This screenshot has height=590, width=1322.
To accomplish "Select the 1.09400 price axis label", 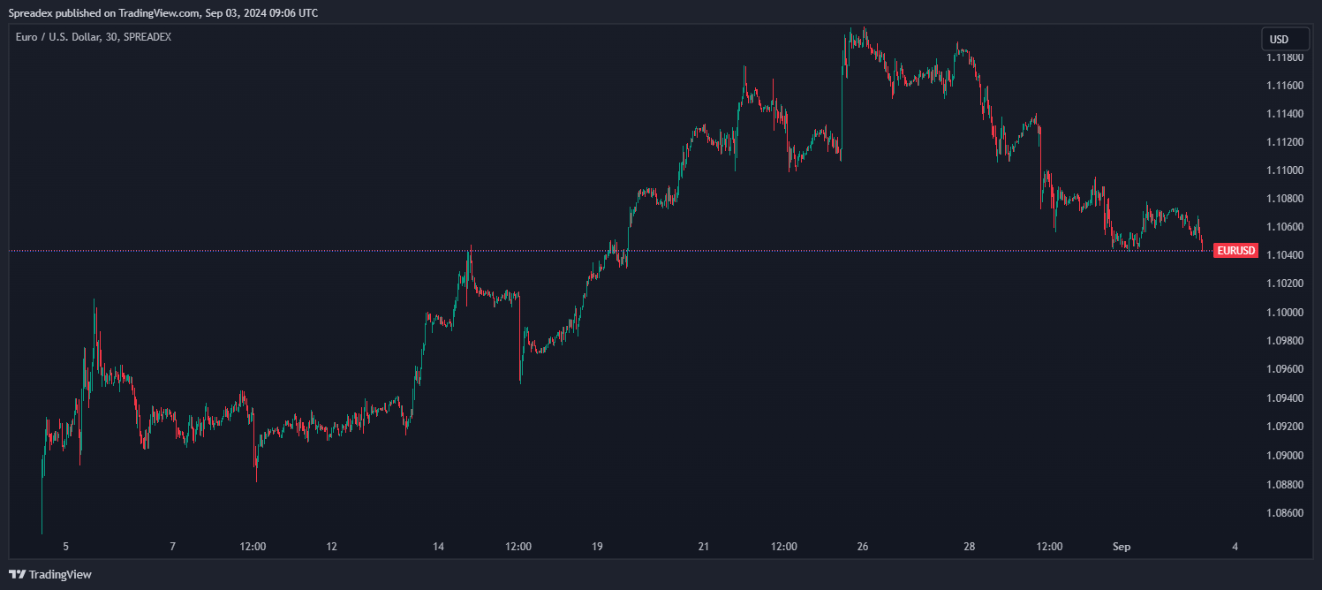I will (1286, 398).
